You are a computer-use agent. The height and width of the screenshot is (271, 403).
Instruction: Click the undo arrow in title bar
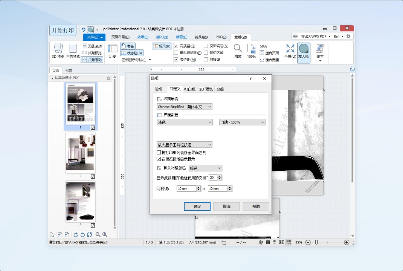[x=83, y=29]
